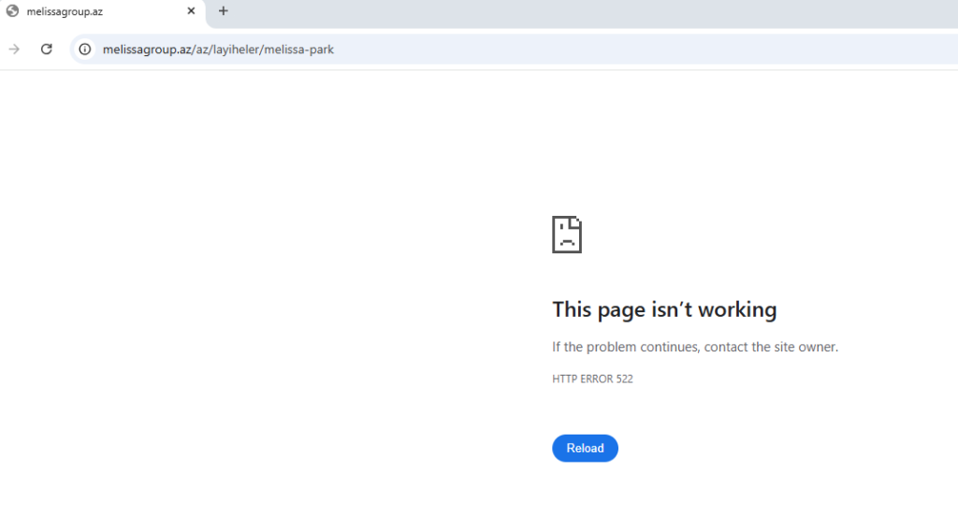Image resolution: width=958 pixels, height=529 pixels.
Task: Click the "melissa-park" segment of the URL
Action: (x=299, y=50)
